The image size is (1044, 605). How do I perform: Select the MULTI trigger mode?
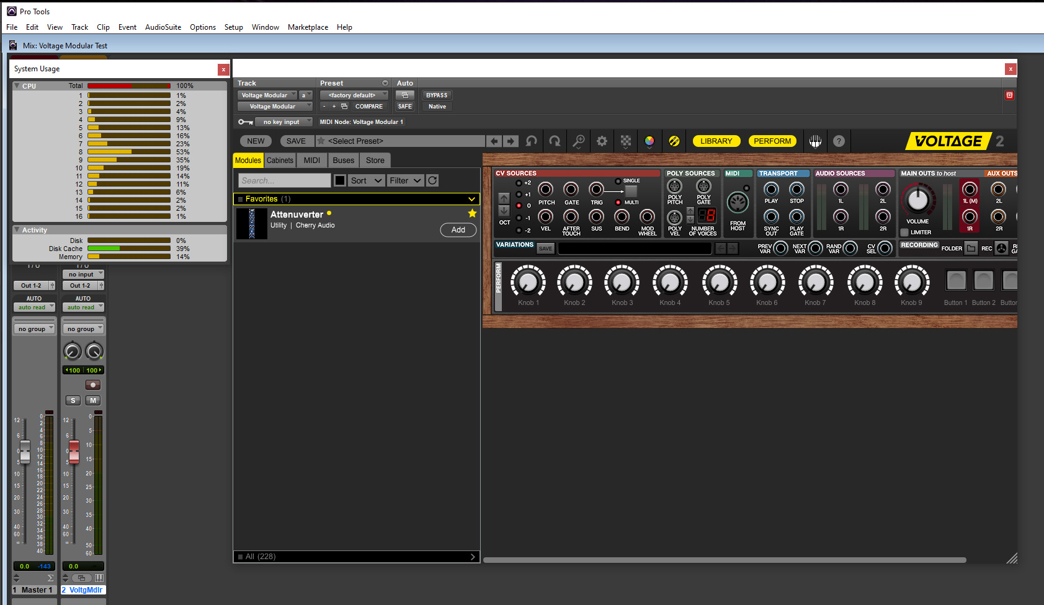(x=618, y=203)
